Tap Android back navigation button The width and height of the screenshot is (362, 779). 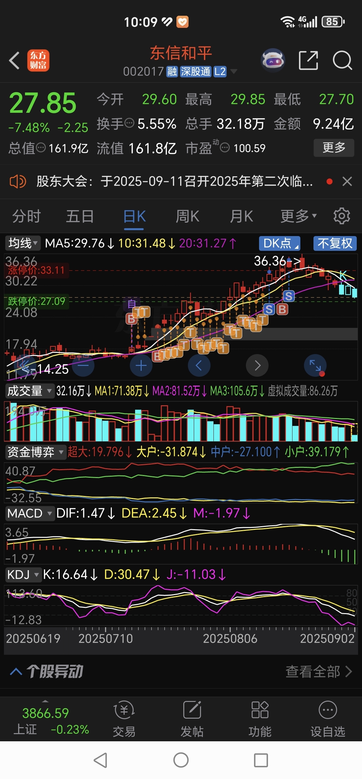coord(101,760)
